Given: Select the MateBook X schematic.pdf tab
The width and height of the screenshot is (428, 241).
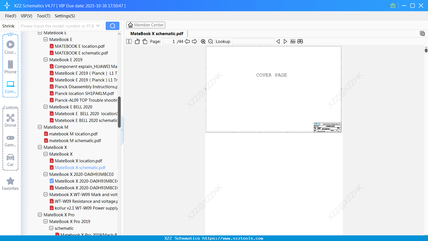Looking at the screenshot, I should click(157, 34).
